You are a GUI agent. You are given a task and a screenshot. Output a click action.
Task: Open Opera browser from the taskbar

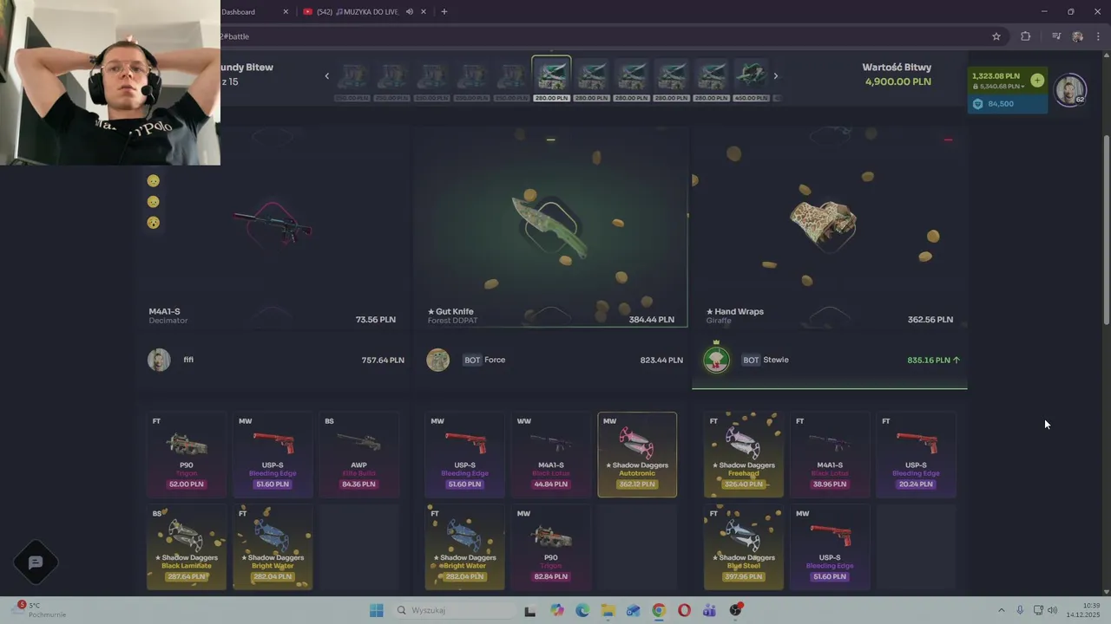684,610
